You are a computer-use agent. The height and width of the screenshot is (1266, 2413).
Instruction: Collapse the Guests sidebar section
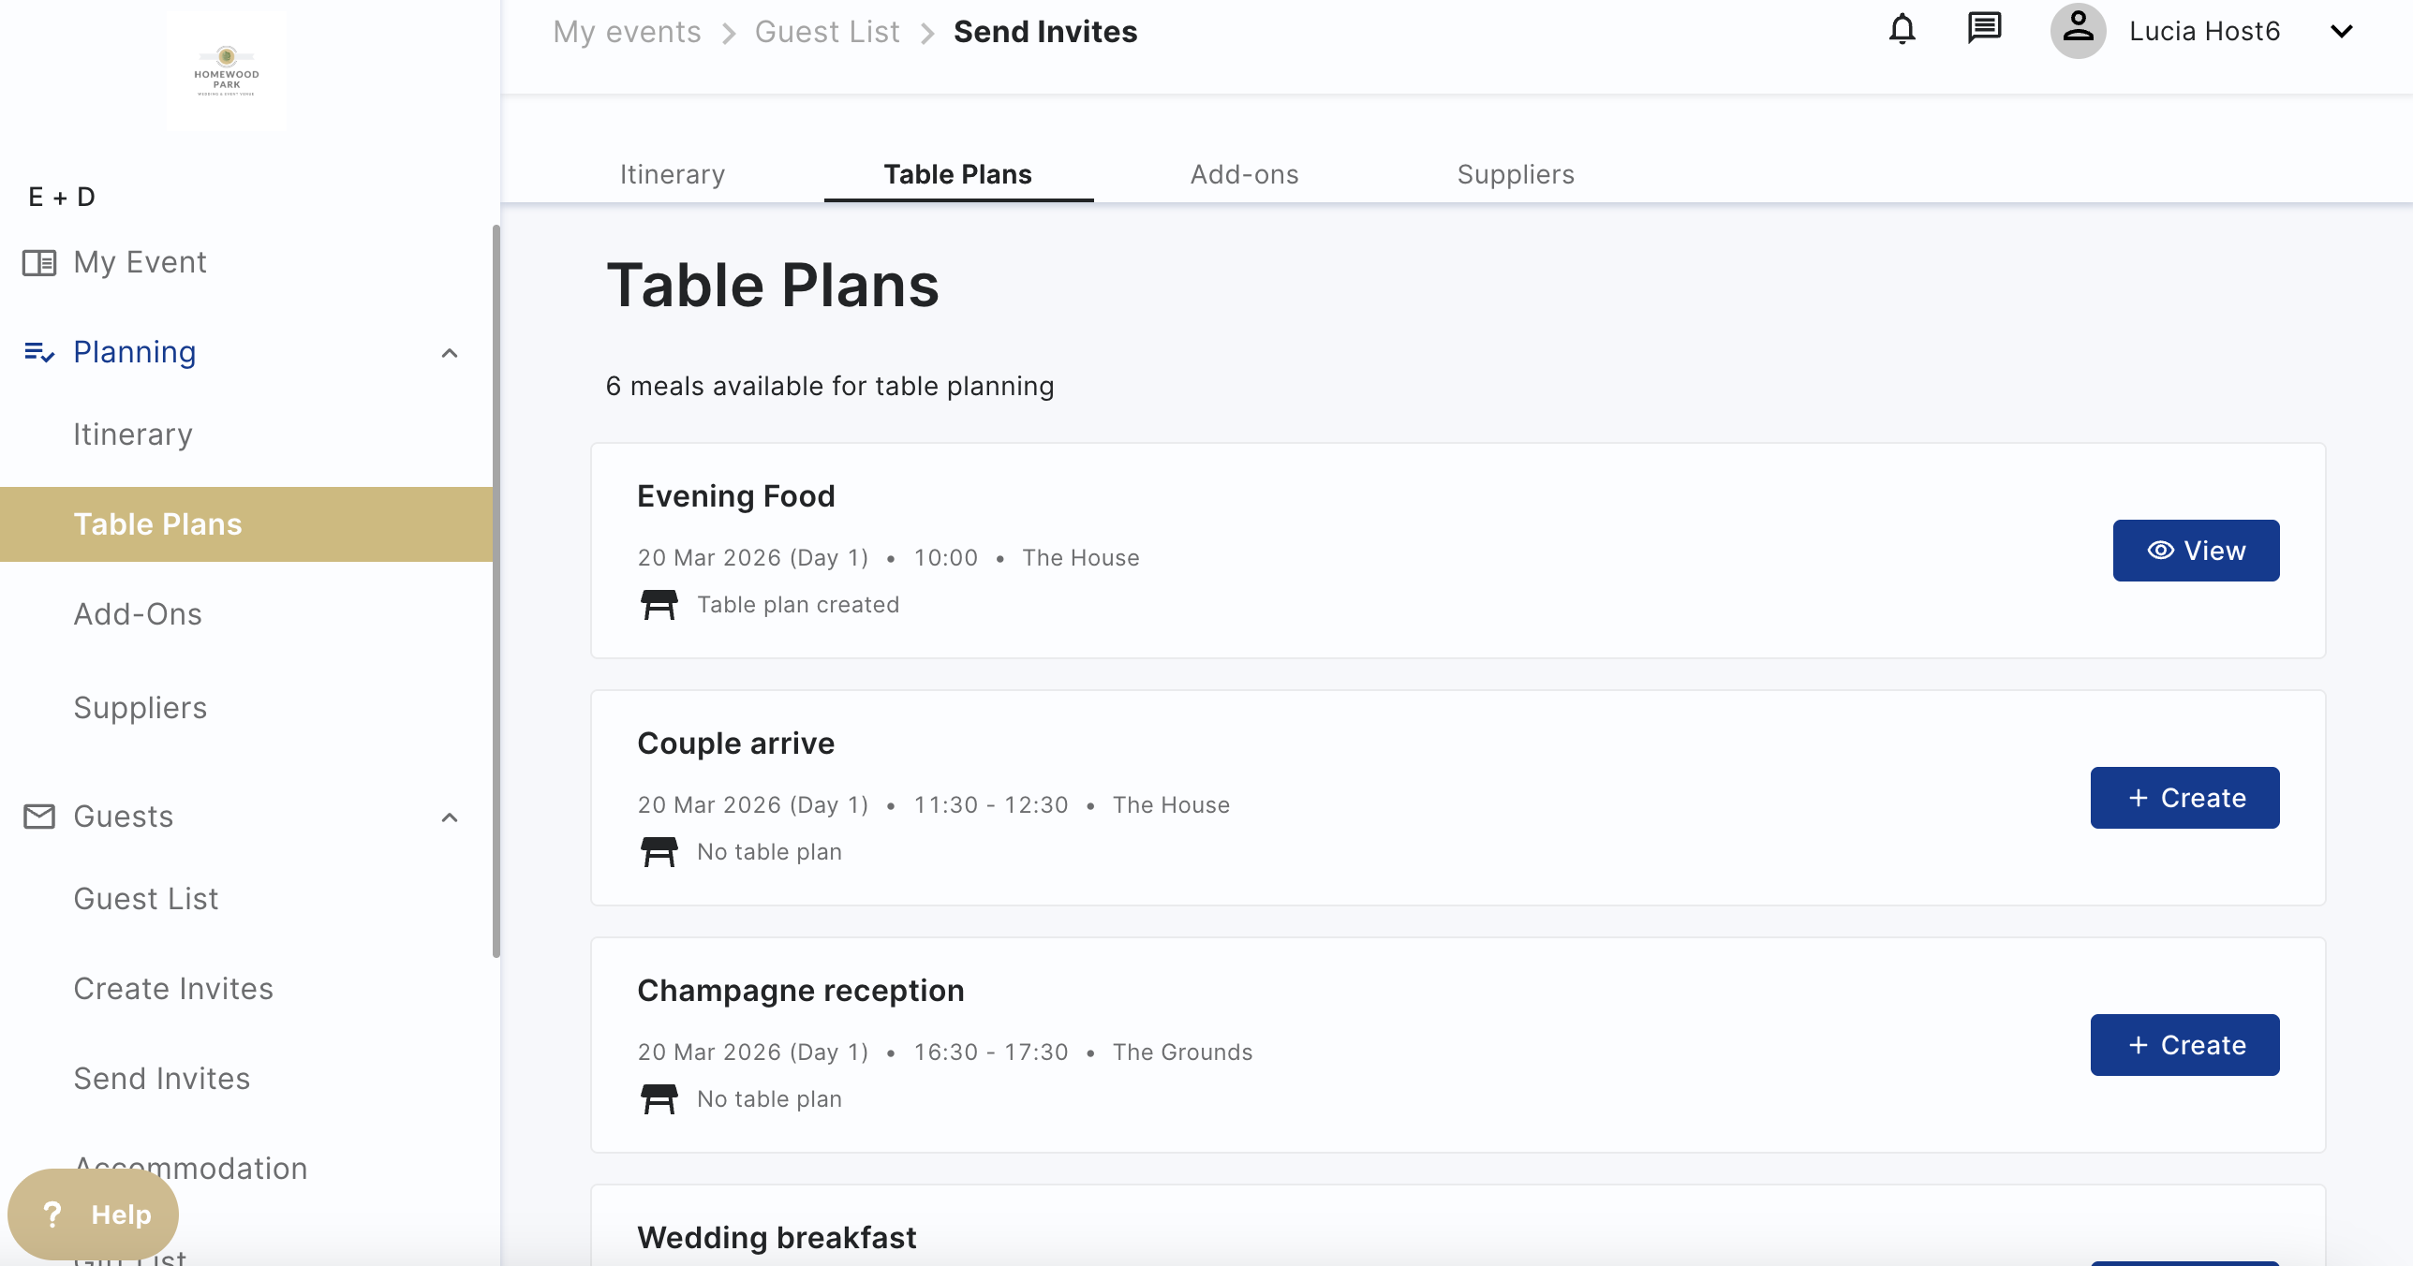(450, 817)
